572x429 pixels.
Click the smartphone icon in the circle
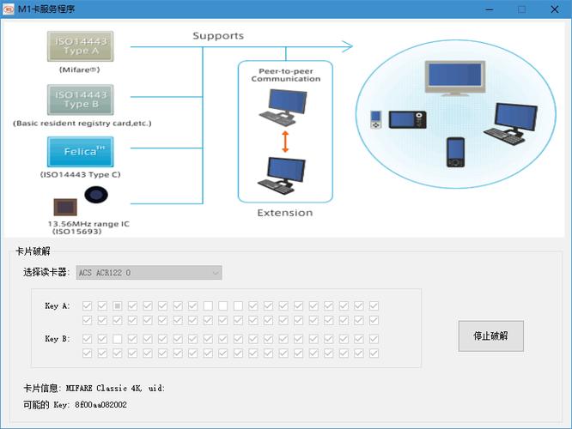click(455, 153)
